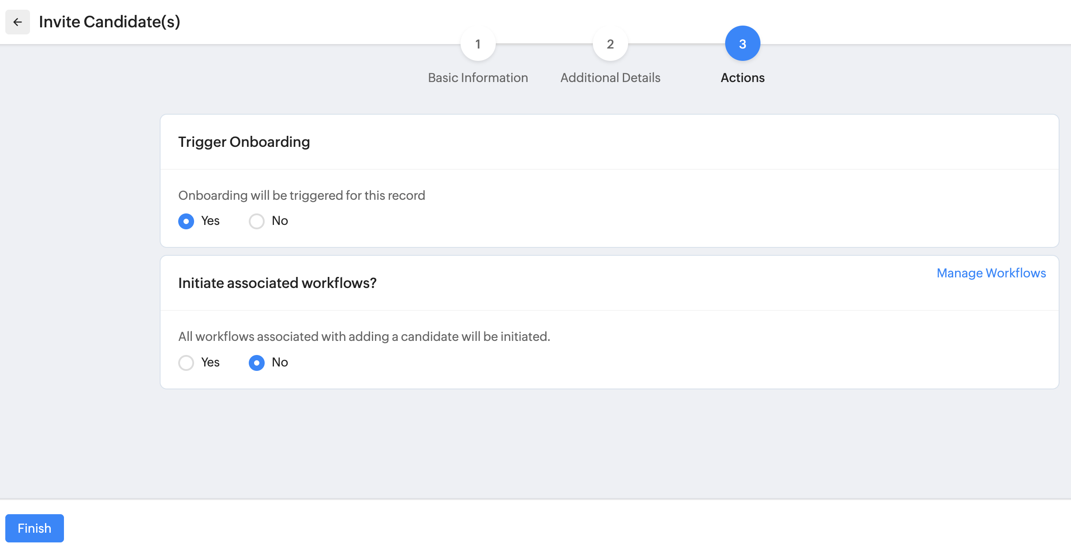
Task: Select Yes radio for Trigger Onboarding
Action: [186, 221]
